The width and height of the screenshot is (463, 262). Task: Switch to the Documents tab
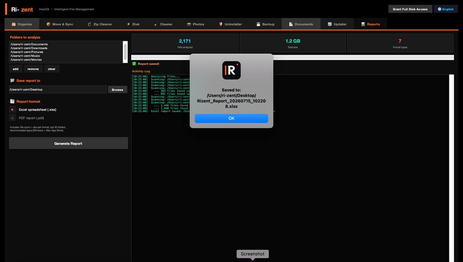[x=301, y=24]
